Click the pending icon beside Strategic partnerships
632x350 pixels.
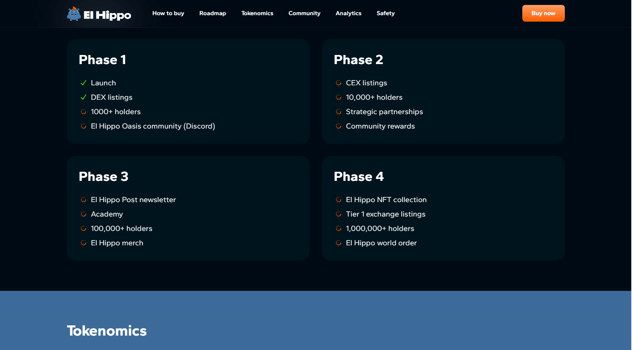pyautogui.click(x=339, y=111)
